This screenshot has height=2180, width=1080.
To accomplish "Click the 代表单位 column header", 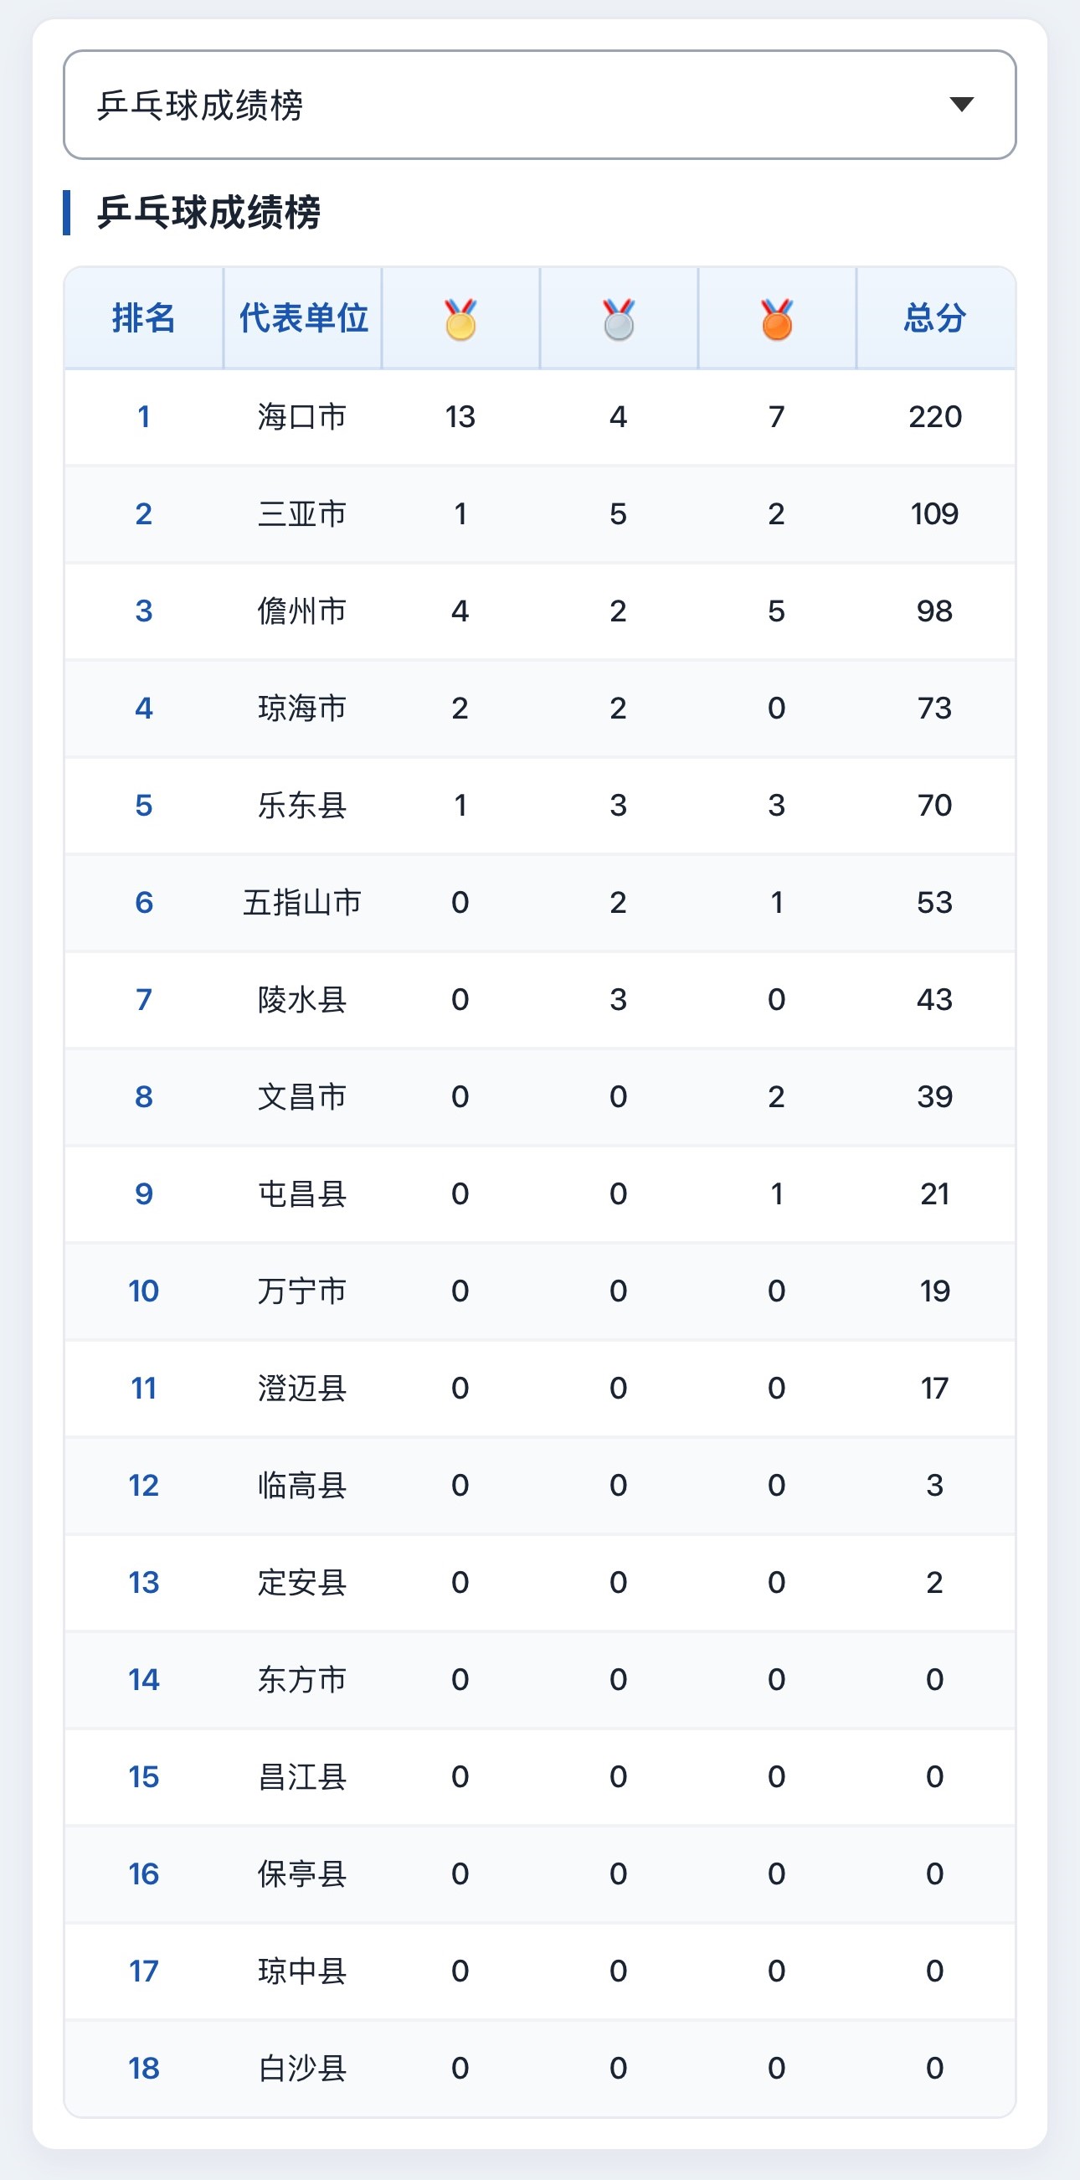I will coord(303,318).
